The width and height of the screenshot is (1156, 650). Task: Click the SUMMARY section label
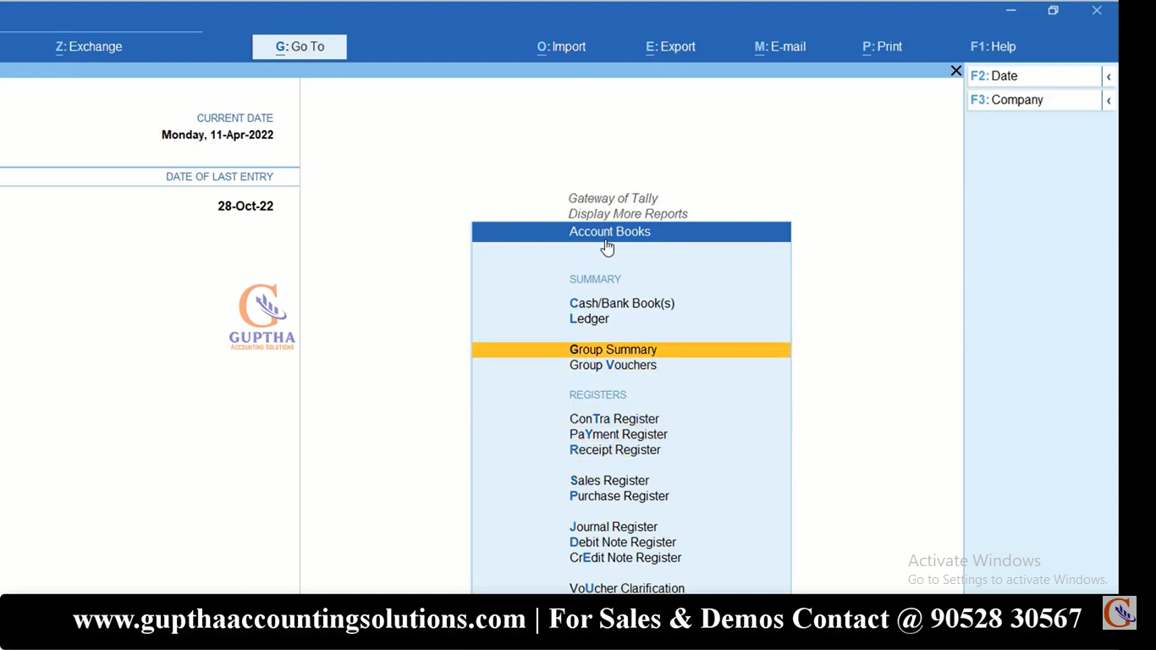pyautogui.click(x=595, y=279)
